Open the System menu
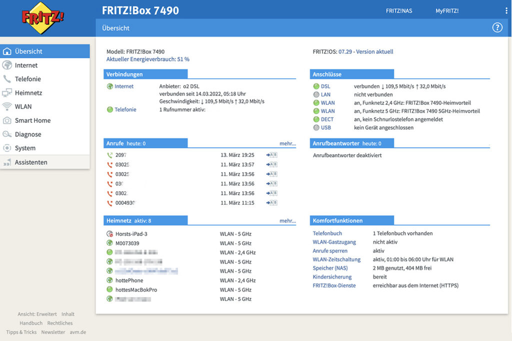The width and height of the screenshot is (512, 341). [45, 148]
